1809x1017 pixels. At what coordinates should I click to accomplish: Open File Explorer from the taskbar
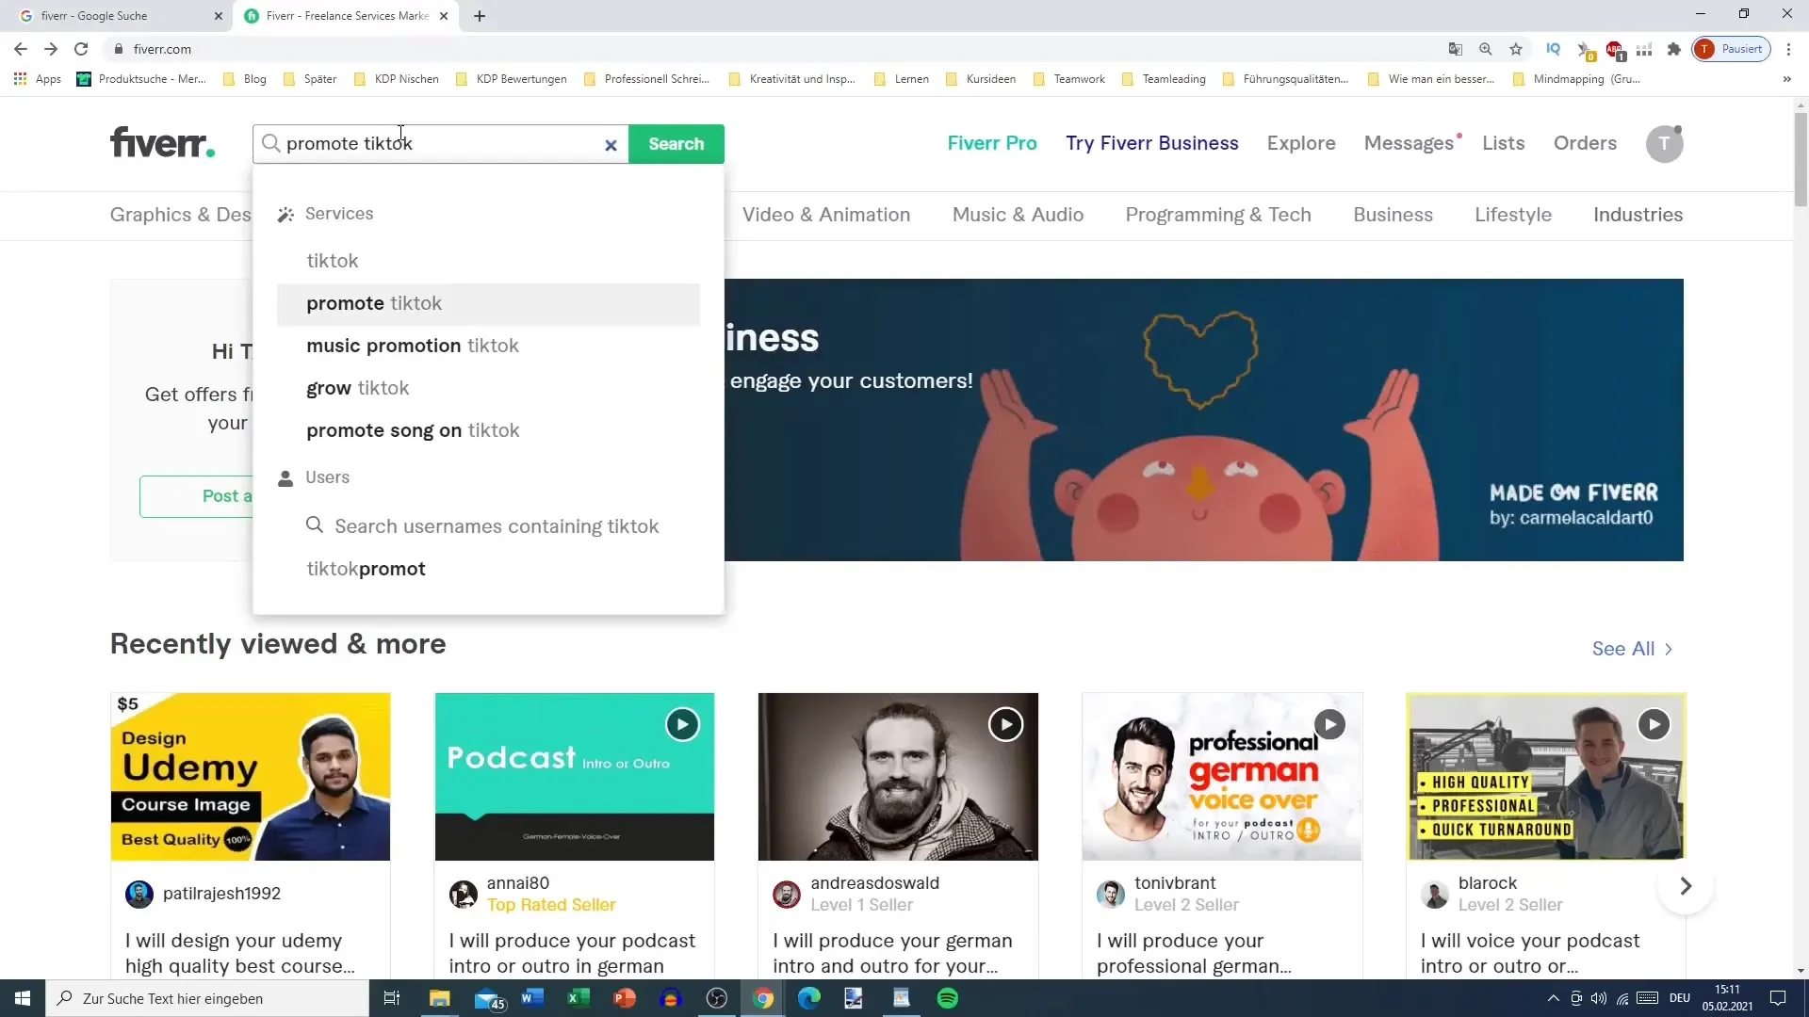[440, 998]
